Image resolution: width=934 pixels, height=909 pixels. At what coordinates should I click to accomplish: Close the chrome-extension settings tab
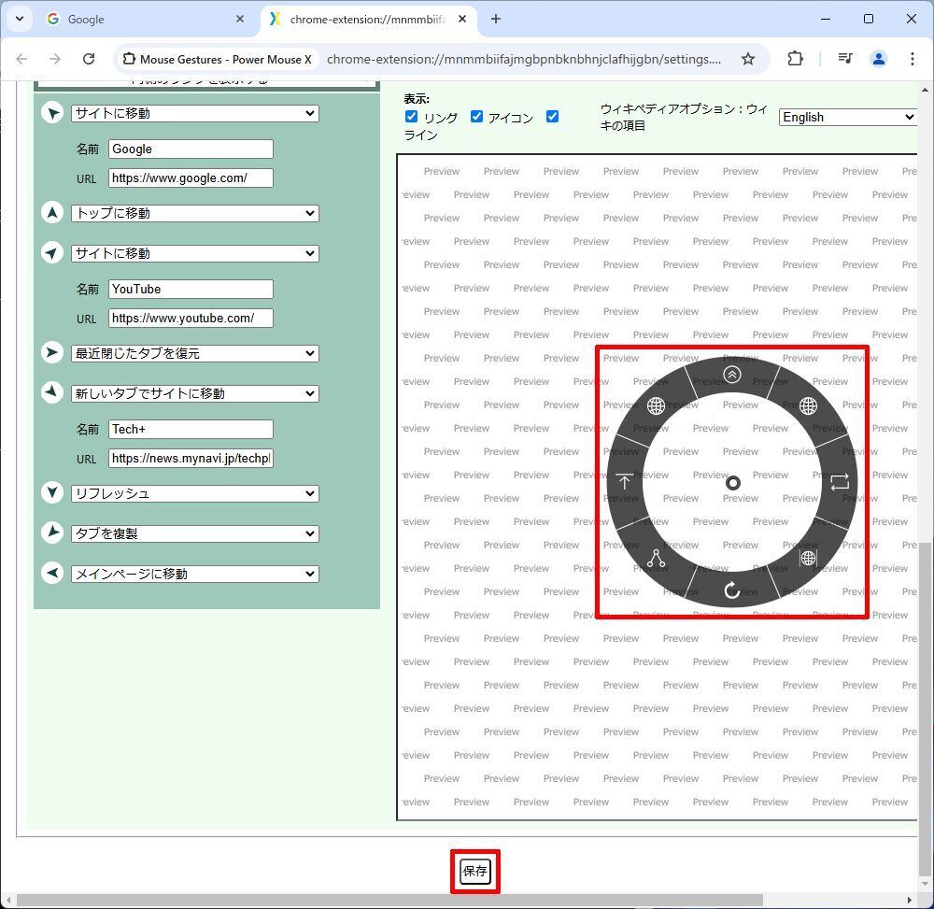coord(462,19)
